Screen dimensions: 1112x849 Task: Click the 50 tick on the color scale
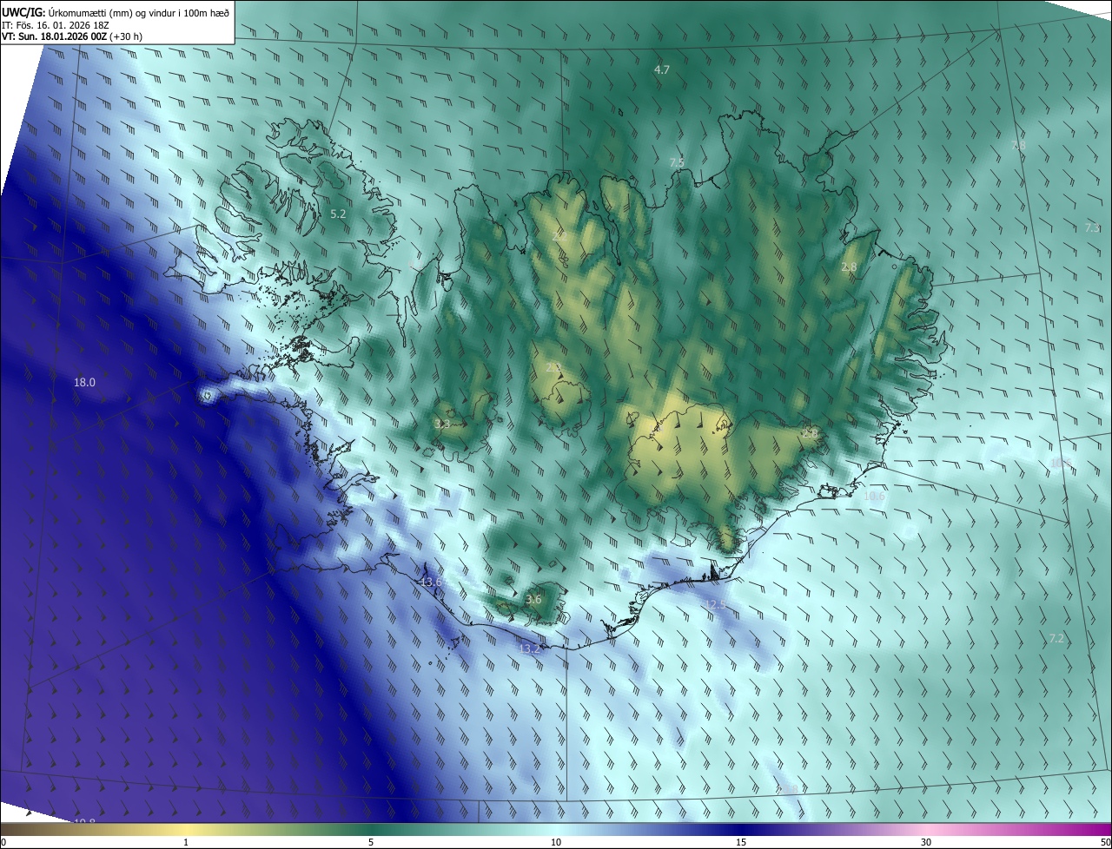click(x=1105, y=842)
